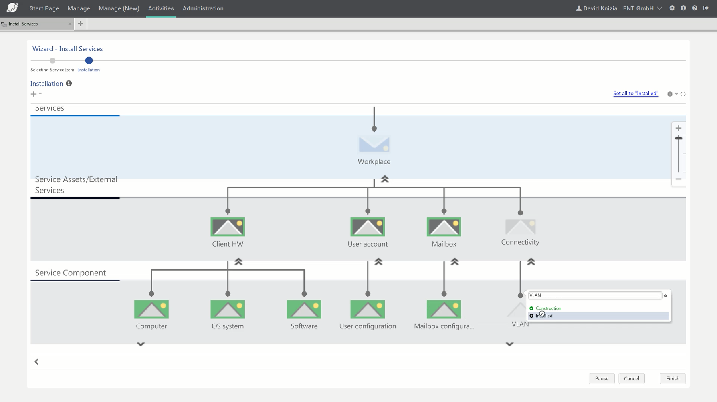This screenshot has width=717, height=402.
Task: Click the Install Services tab icon
Action: 4,24
